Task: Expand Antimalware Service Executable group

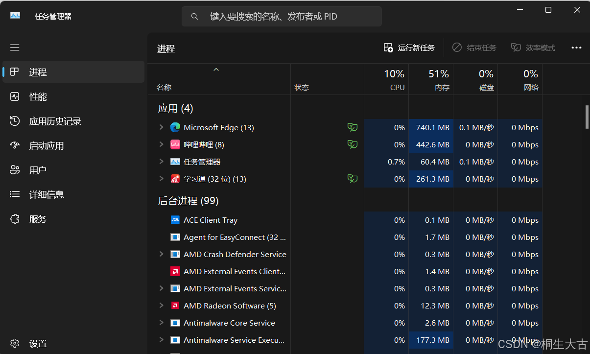Action: (161, 340)
